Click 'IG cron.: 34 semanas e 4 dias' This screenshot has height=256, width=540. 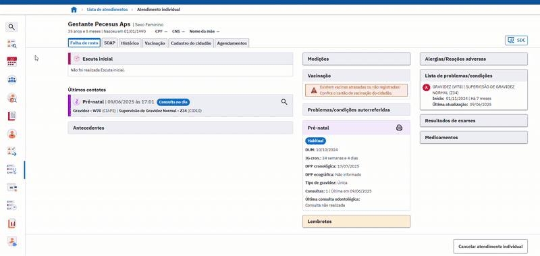331,158
